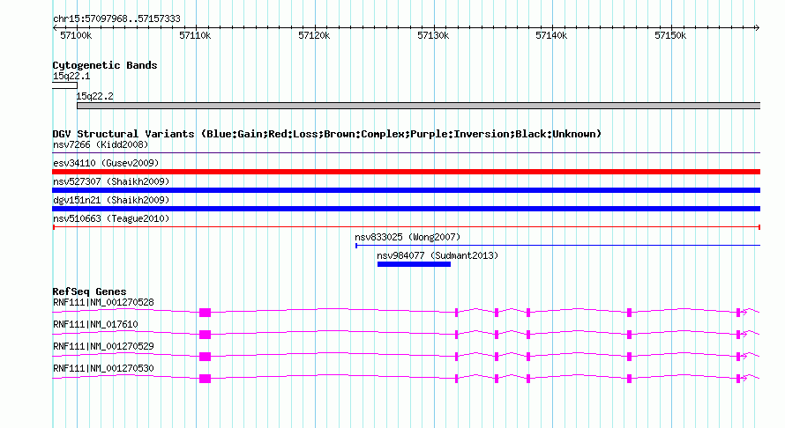Open the Cytogenetic Bands track title
785x428 pixels.
pyautogui.click(x=105, y=65)
